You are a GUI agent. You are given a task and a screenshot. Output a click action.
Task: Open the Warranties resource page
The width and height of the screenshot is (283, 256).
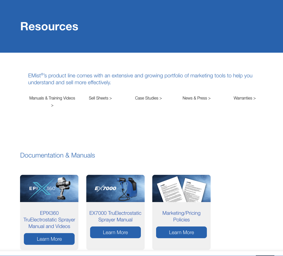[x=243, y=98]
